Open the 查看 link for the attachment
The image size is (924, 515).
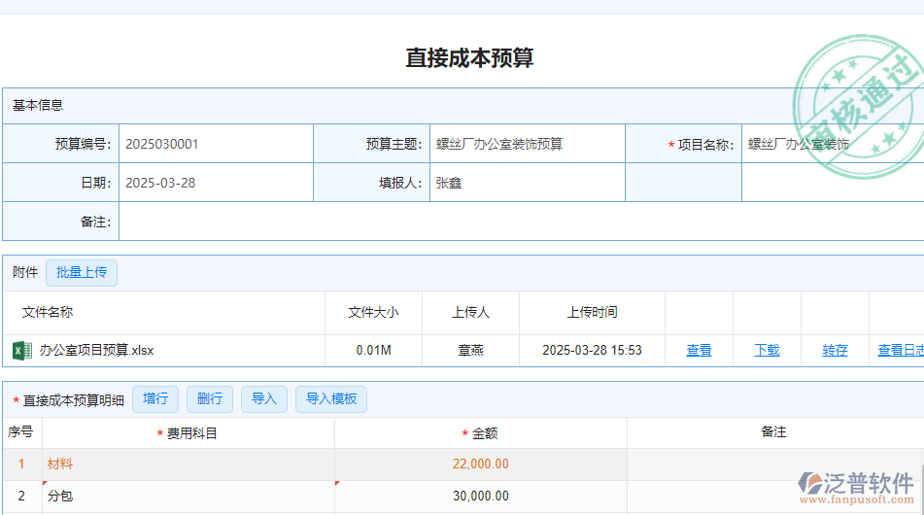[x=699, y=351]
